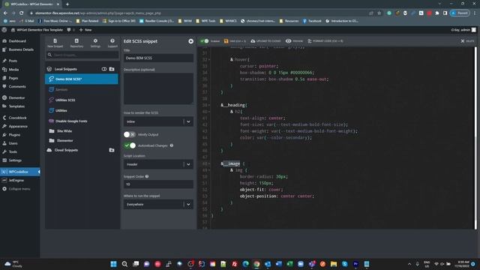Click the Snippet Order field
Image resolution: width=480 pixels, height=270 pixels.
click(158, 184)
